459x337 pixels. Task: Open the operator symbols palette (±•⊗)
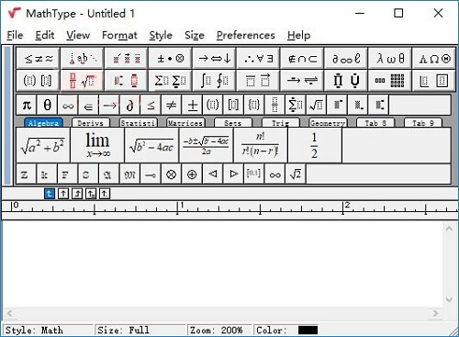170,58
